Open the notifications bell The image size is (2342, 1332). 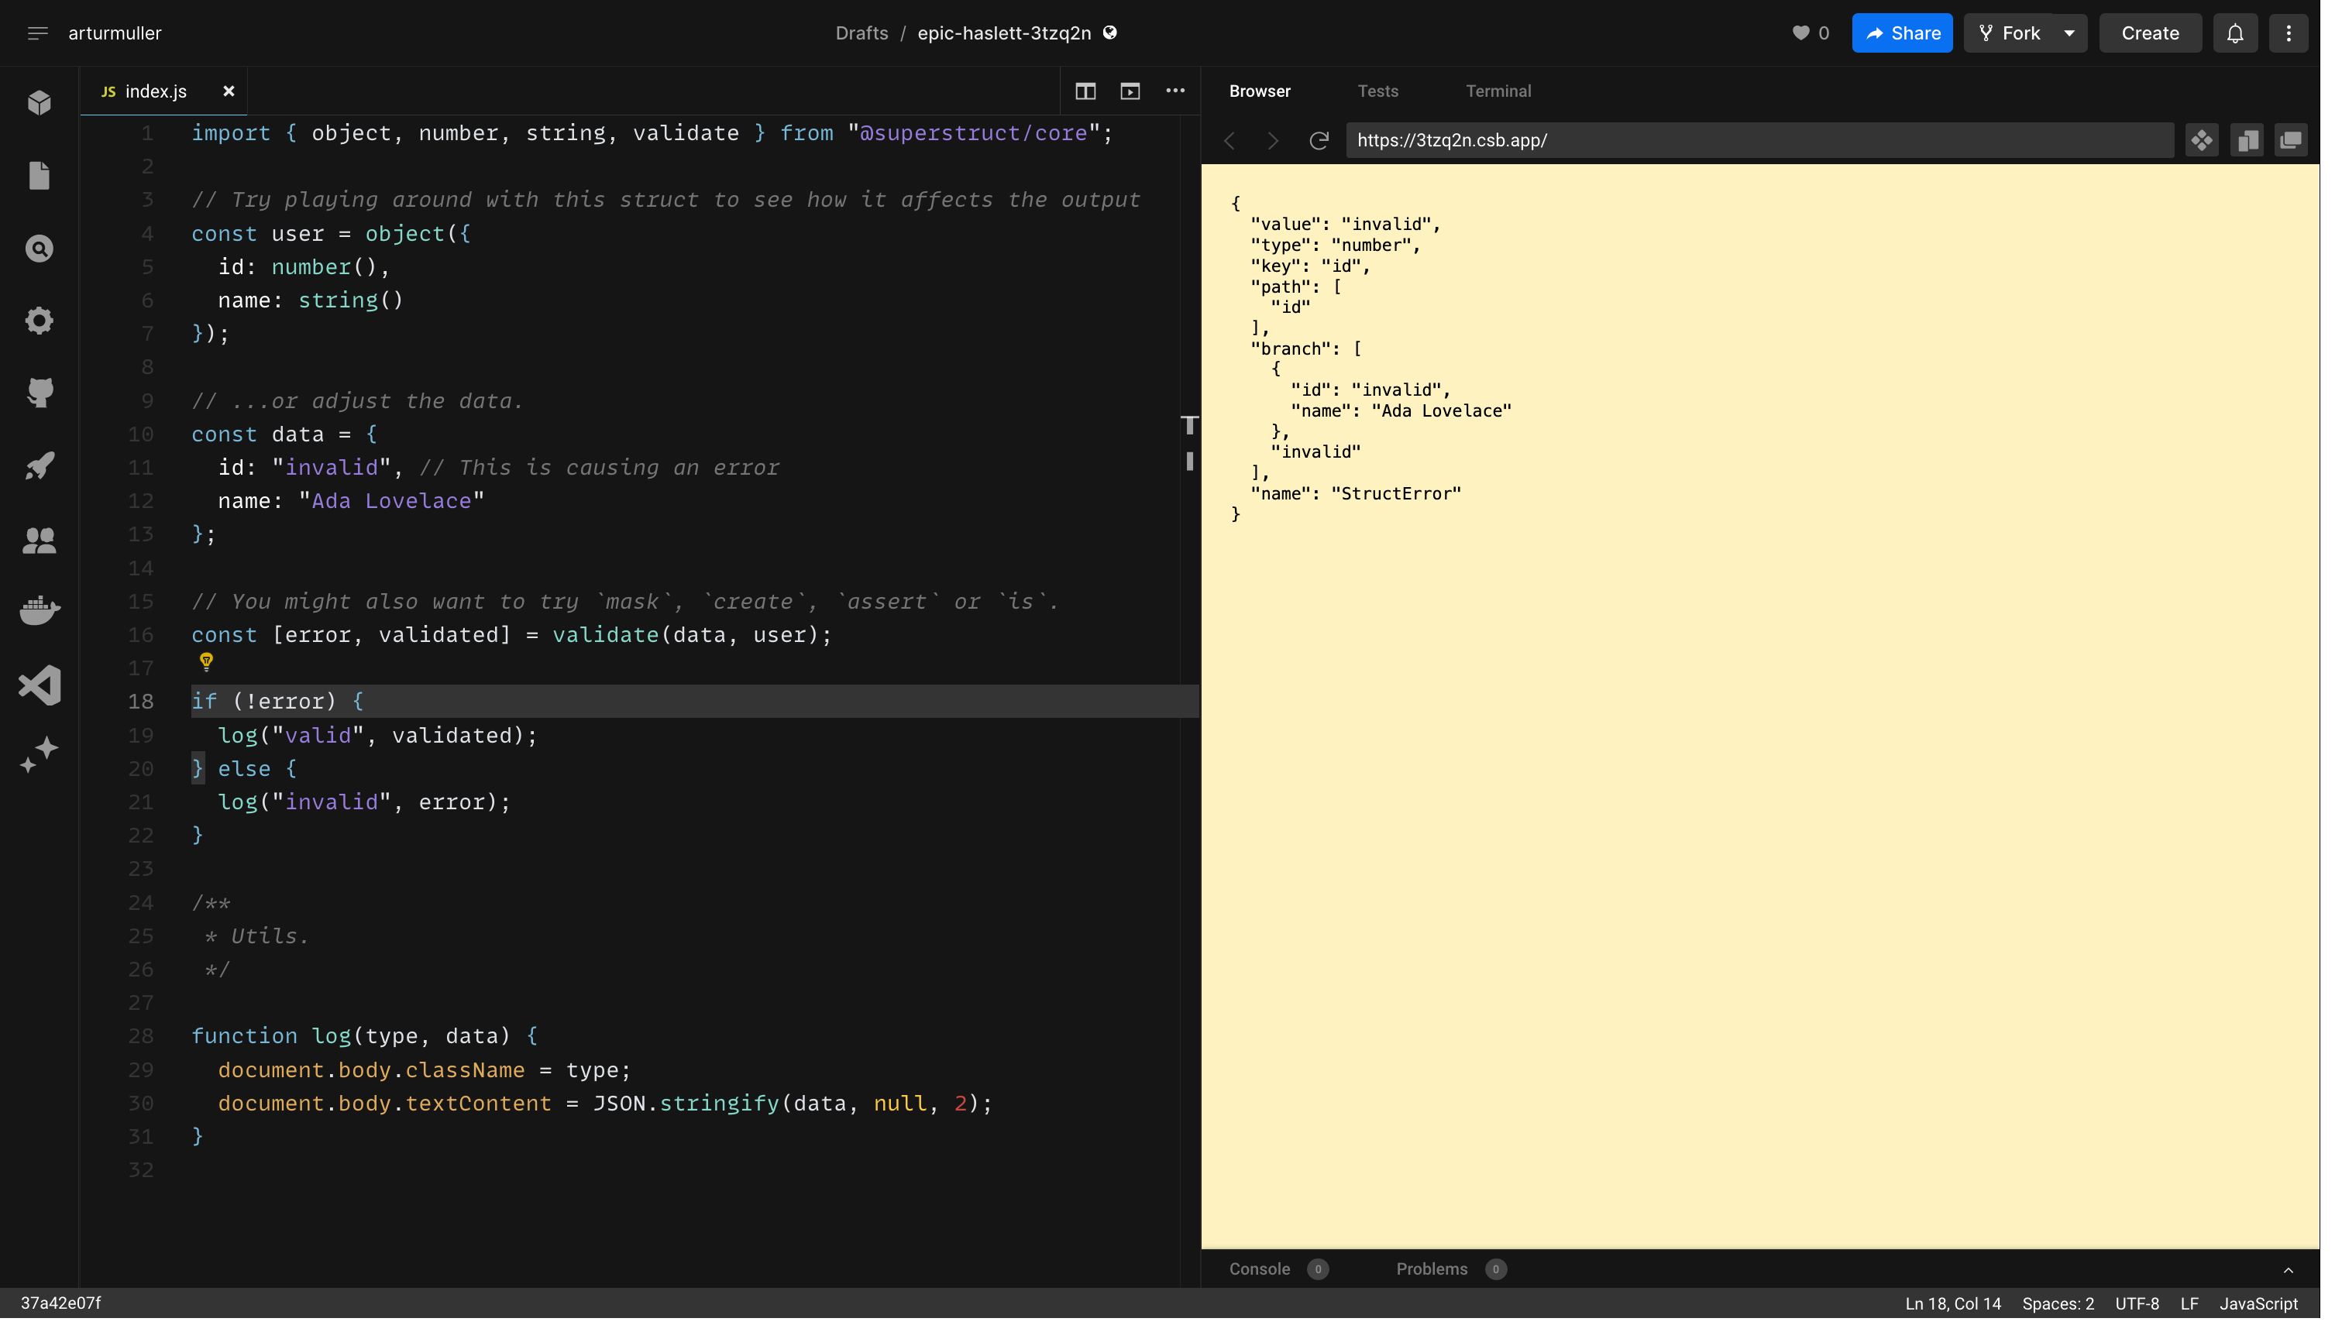(2235, 33)
